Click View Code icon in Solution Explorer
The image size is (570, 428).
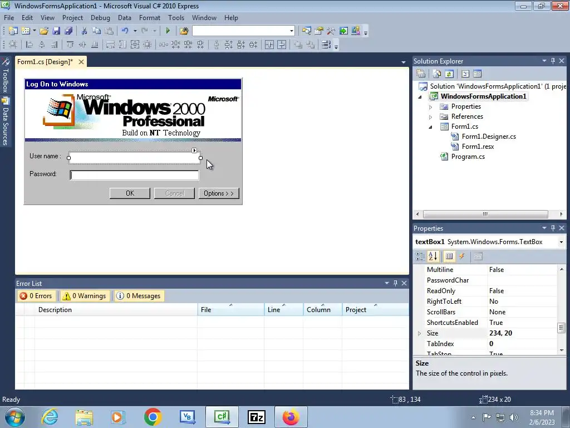(465, 74)
